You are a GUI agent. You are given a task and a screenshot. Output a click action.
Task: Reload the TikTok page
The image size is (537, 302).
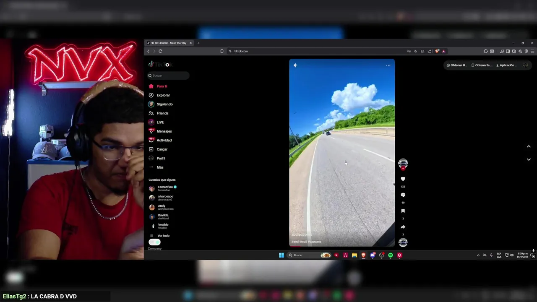[x=160, y=51]
